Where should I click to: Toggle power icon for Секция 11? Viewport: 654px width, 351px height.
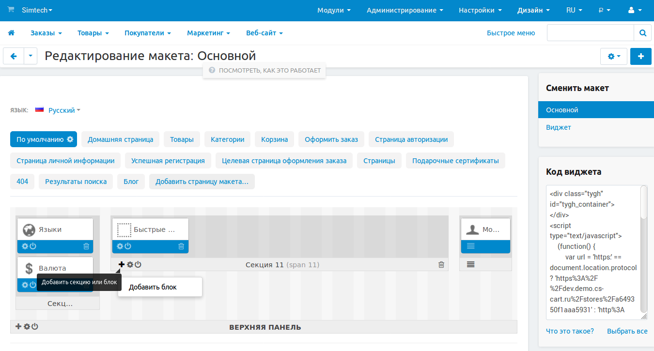pos(138,264)
